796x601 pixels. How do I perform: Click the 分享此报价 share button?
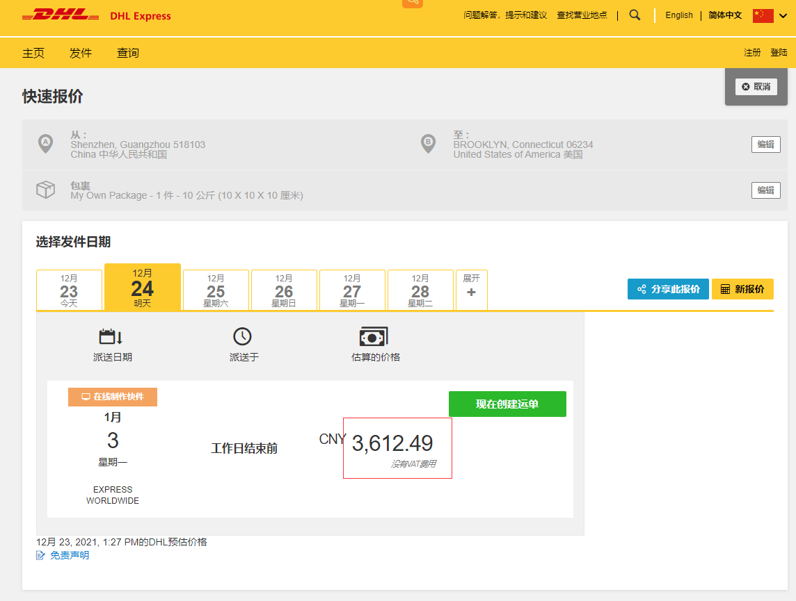click(x=667, y=289)
